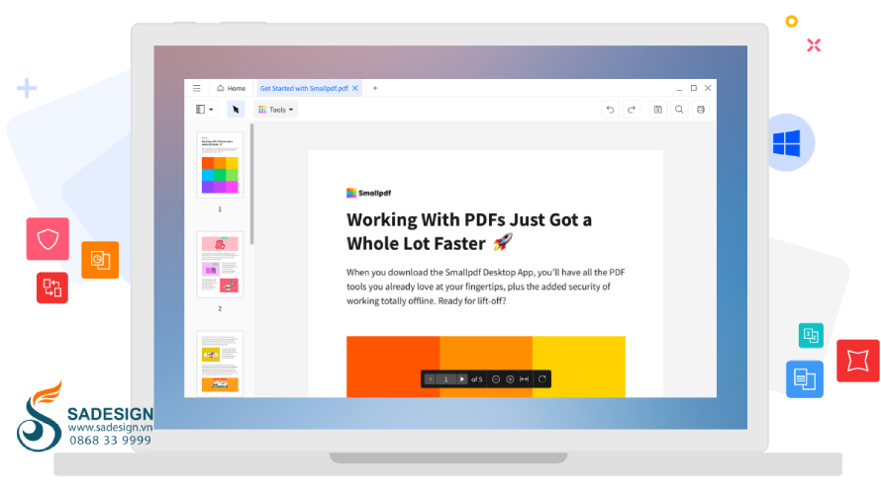Click the Smallpdf logo in the document
Image resolution: width=881 pixels, height=495 pixels.
pyautogui.click(x=368, y=193)
